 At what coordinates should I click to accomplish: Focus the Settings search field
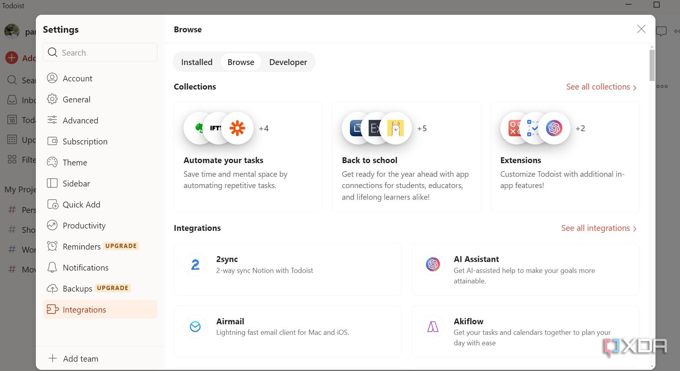101,53
